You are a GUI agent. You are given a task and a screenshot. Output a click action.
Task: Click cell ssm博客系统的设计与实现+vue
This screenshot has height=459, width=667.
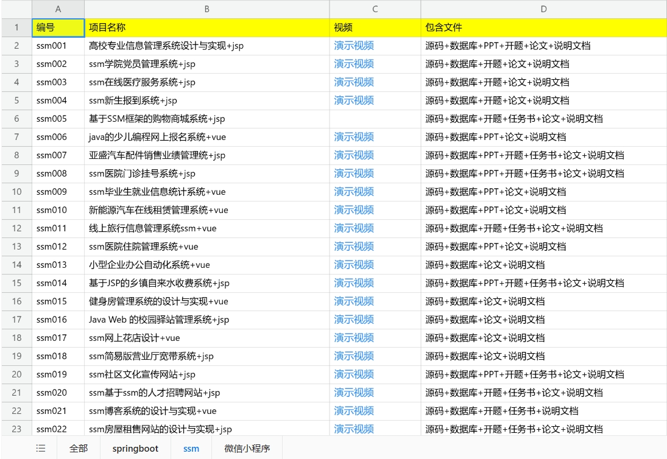tap(206, 412)
